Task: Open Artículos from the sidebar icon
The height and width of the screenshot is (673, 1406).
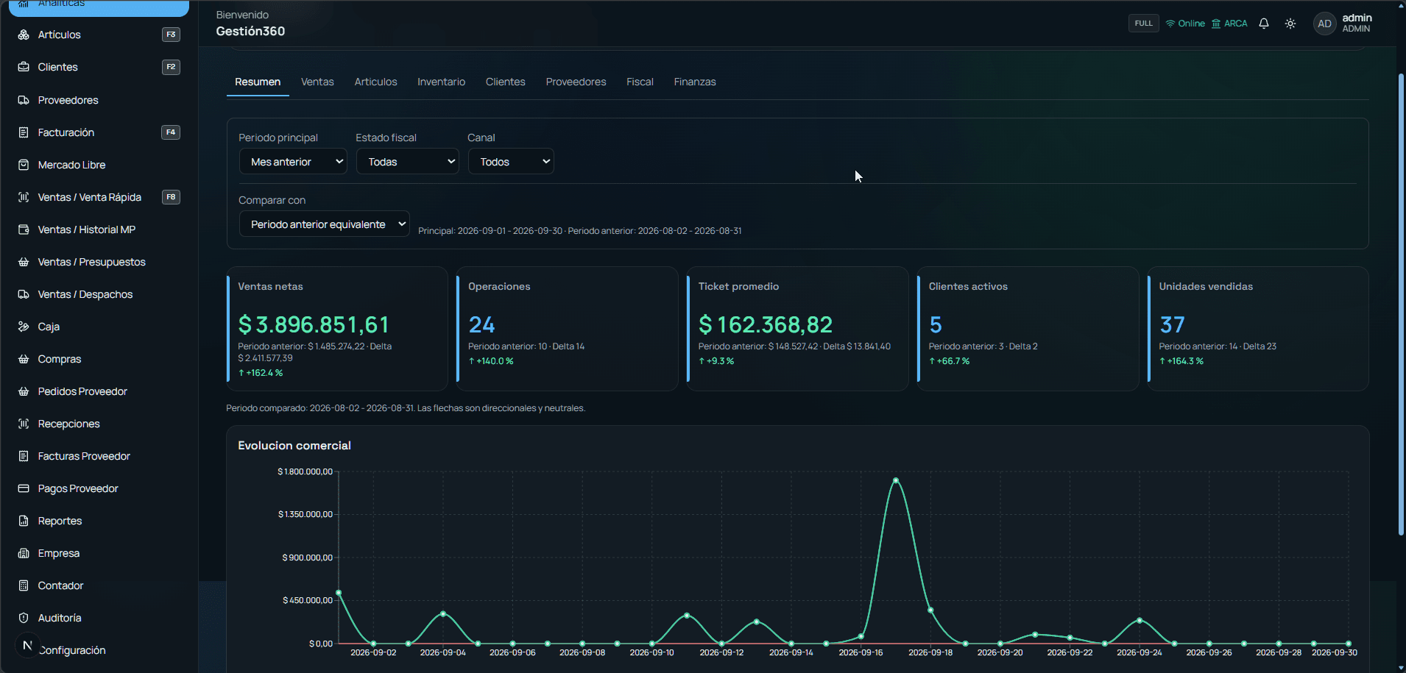Action: click(24, 35)
